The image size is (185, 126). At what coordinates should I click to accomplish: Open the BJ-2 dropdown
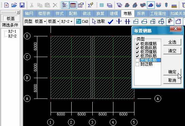[x=67, y=21]
